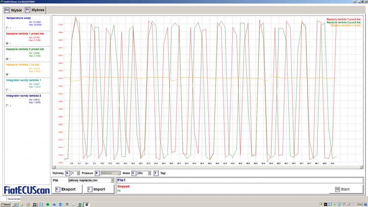Image resolution: width=368 pixels, height=207 pixels.
Task: Open Outlook from the taskbar
Action: [x=60, y=205]
